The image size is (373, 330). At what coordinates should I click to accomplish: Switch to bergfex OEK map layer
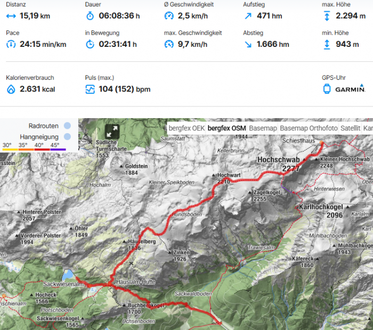coord(186,128)
